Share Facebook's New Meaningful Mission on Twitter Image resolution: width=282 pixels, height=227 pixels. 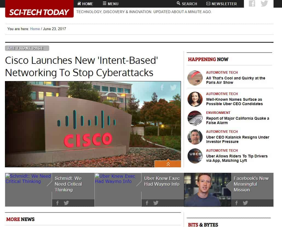point(245,203)
